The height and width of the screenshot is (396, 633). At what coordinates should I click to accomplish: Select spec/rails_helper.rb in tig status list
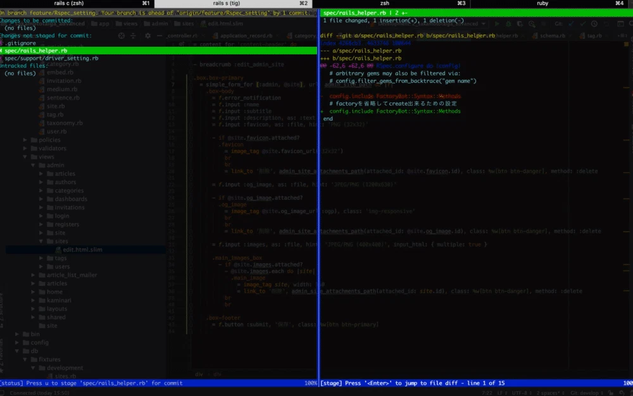158,51
